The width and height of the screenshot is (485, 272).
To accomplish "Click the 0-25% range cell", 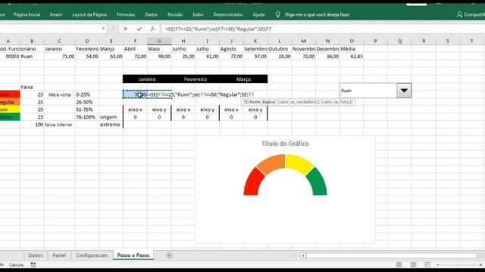I will pyautogui.click(x=87, y=94).
